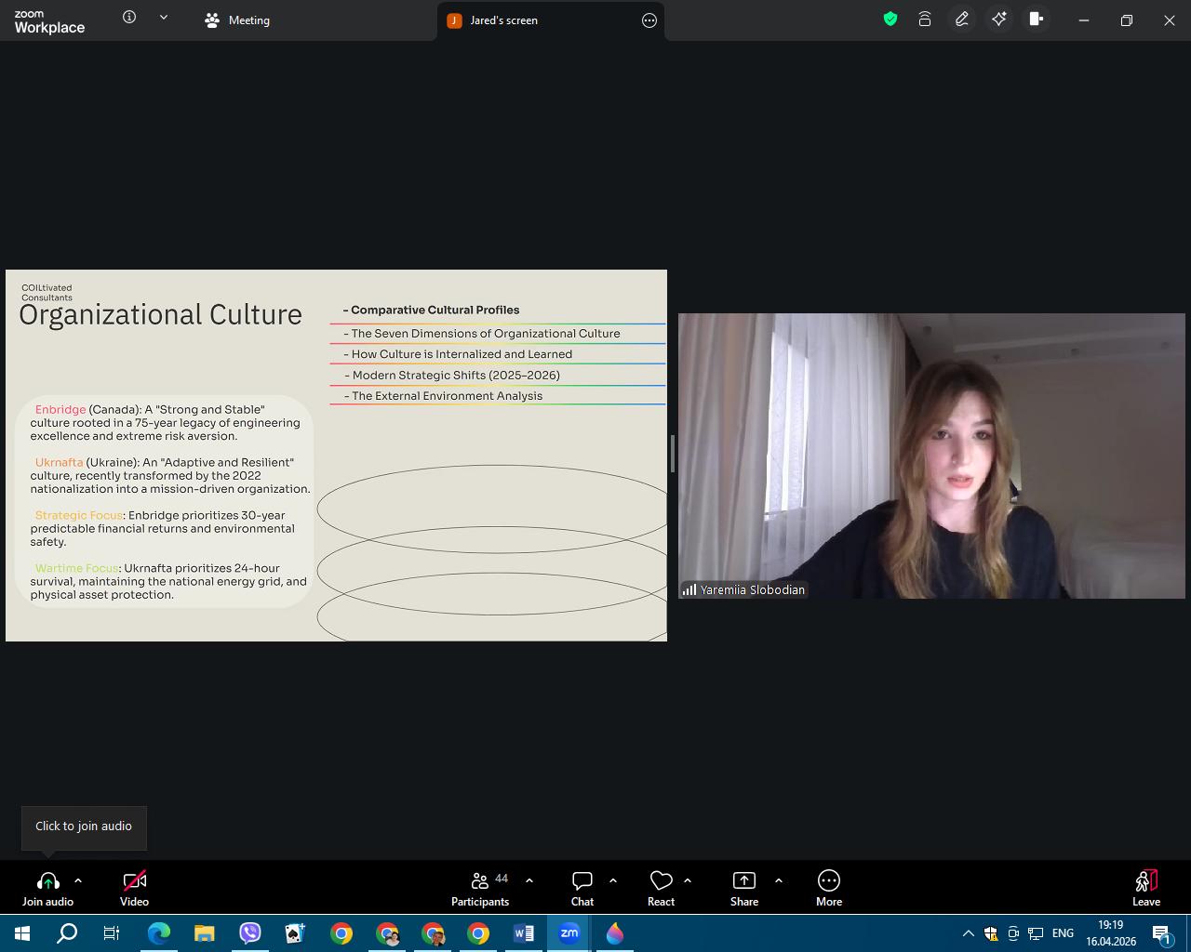This screenshot has height=952, width=1191.
Task: Expand the Share options arrow
Action: tap(779, 880)
